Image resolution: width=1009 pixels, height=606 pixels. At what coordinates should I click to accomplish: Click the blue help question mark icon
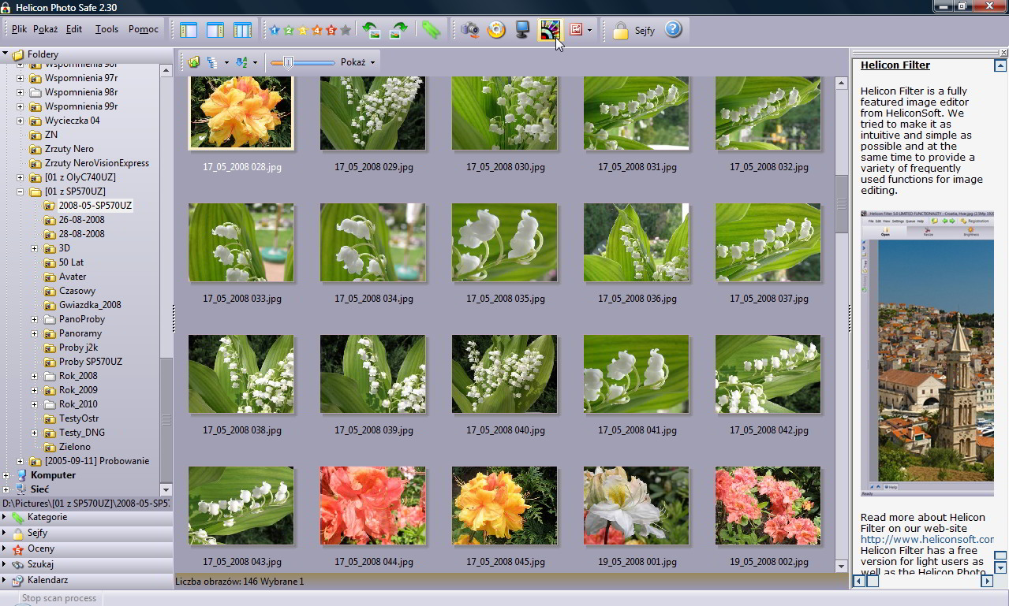[x=672, y=30]
